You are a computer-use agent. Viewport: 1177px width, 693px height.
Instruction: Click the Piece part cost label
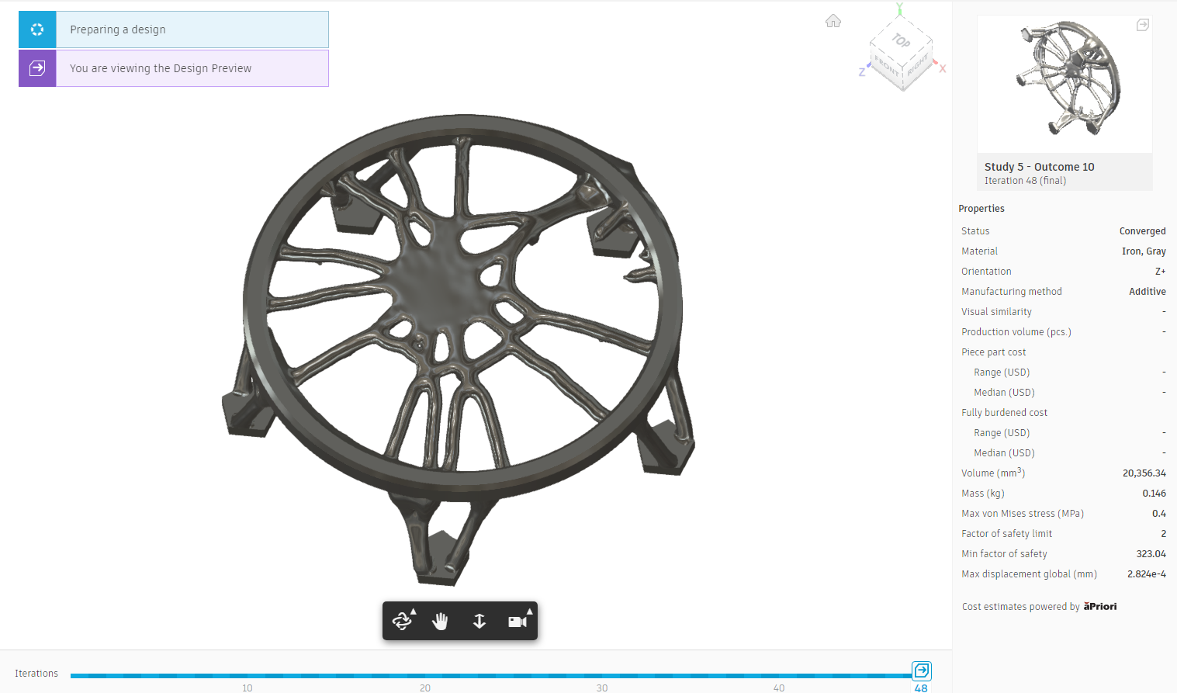pos(994,352)
